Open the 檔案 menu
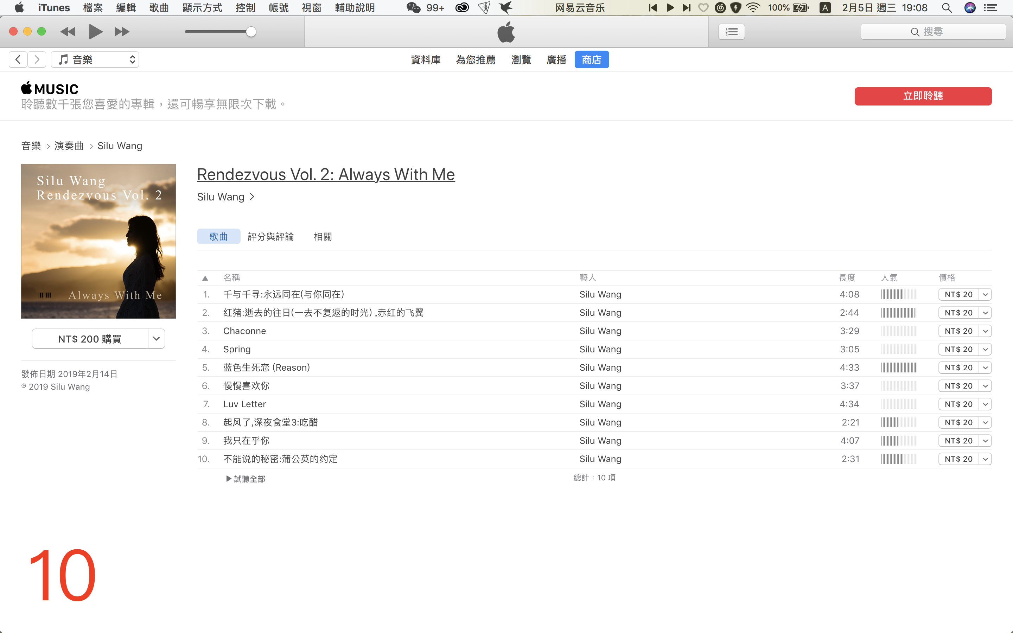Screen dimensions: 1013x633 click(93, 7)
